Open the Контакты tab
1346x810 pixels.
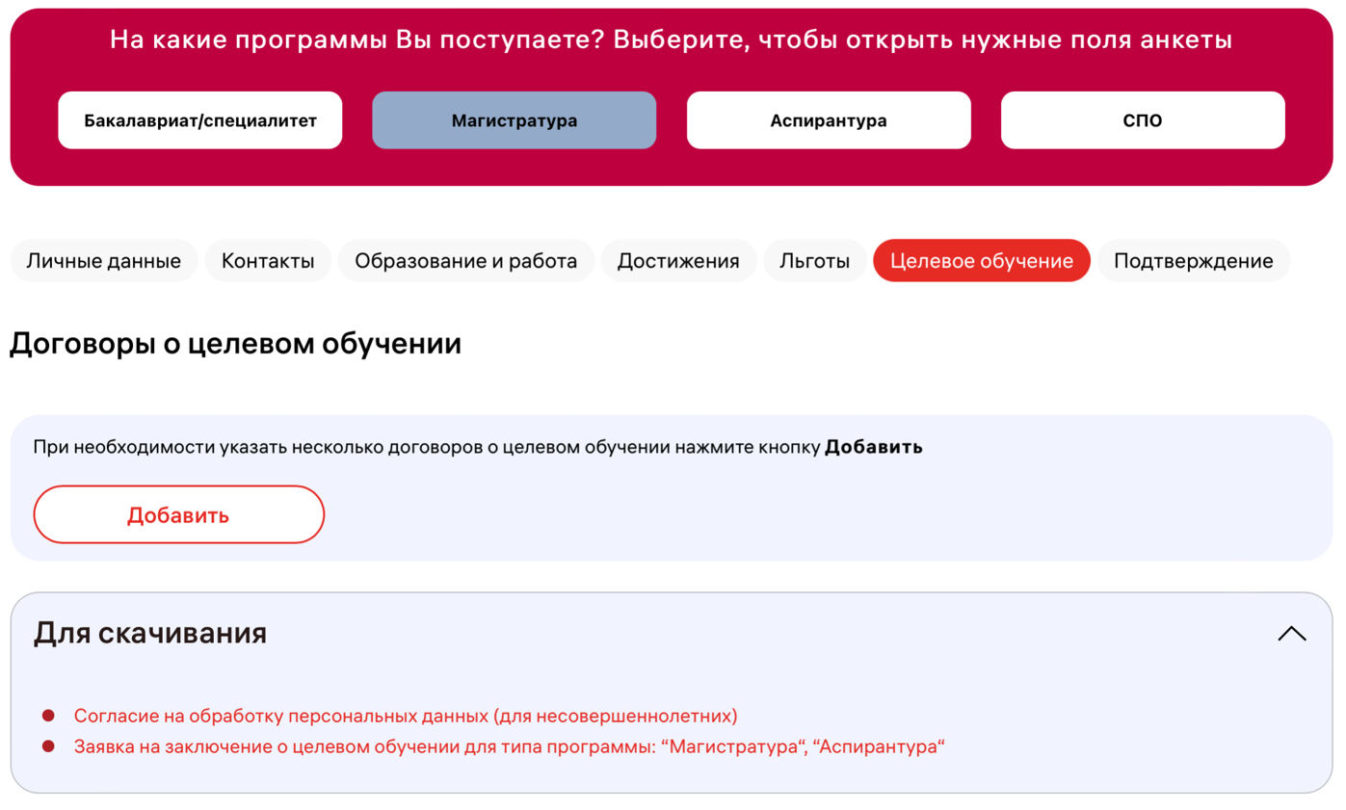pos(268,260)
